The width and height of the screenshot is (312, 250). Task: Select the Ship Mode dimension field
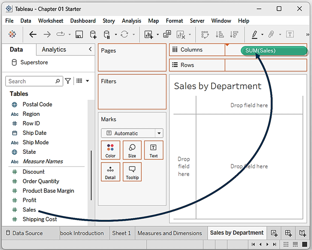pos(36,142)
